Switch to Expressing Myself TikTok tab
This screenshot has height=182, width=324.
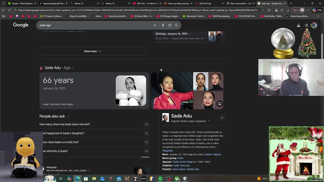tap(53, 3)
